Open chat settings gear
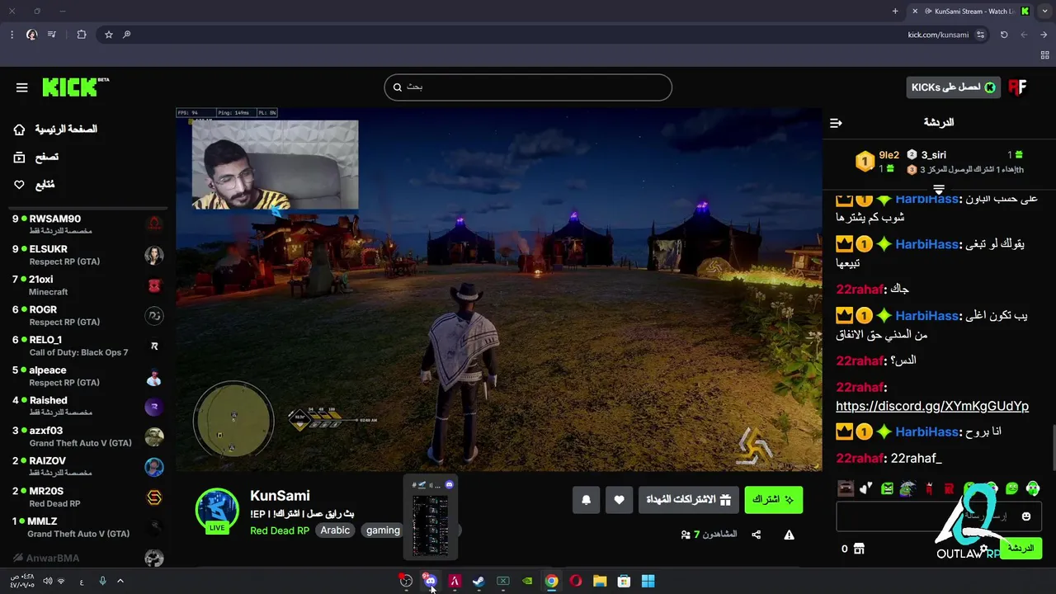This screenshot has height=594, width=1056. coord(983,548)
